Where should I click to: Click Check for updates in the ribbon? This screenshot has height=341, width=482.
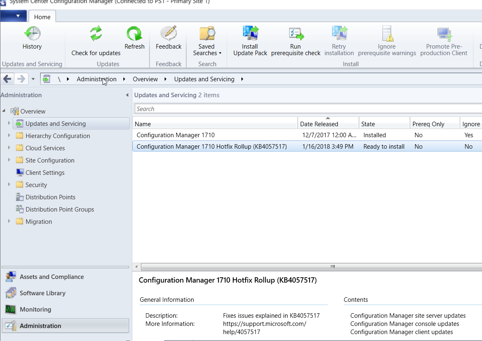pos(96,41)
